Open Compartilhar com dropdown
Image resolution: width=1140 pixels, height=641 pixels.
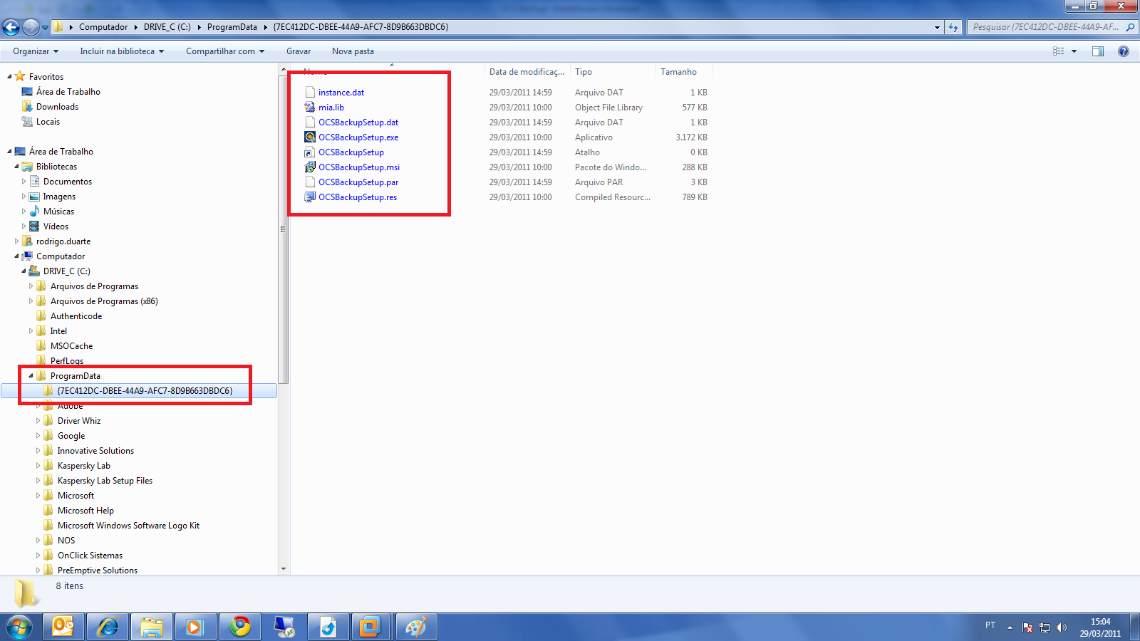[225, 51]
